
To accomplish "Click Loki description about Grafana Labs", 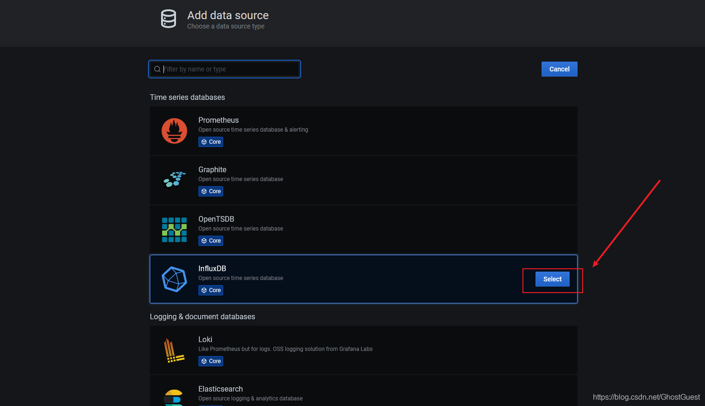I will (285, 349).
